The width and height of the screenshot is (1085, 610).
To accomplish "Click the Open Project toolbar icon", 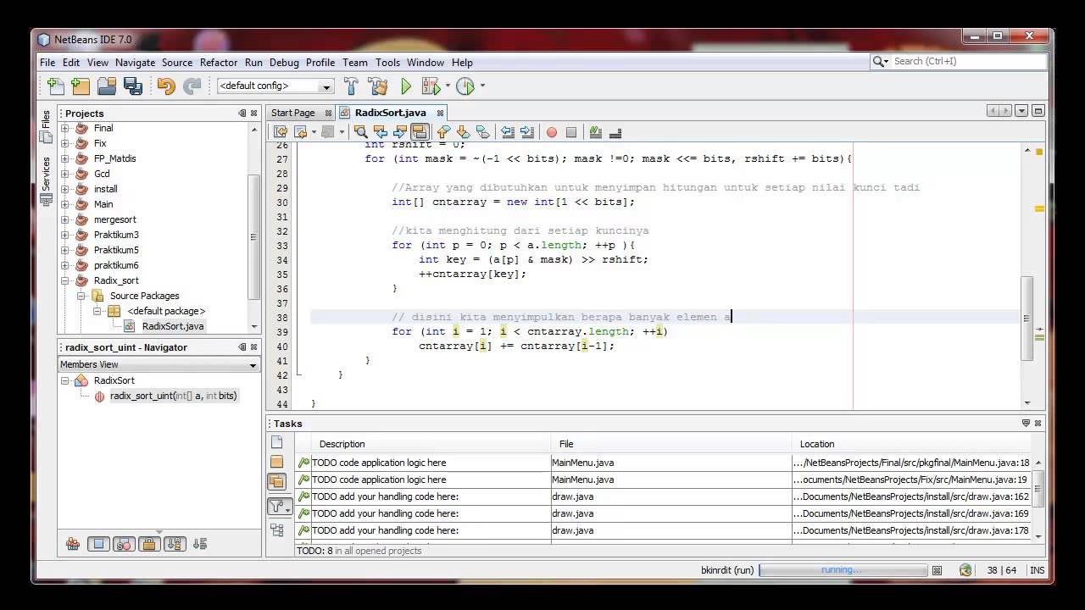I will [x=107, y=86].
